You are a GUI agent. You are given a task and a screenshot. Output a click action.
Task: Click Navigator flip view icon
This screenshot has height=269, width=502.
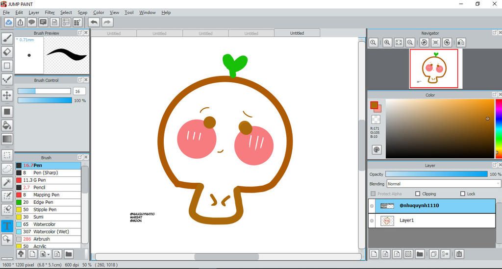click(461, 42)
